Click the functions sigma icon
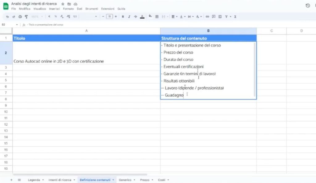 (x=235, y=17)
